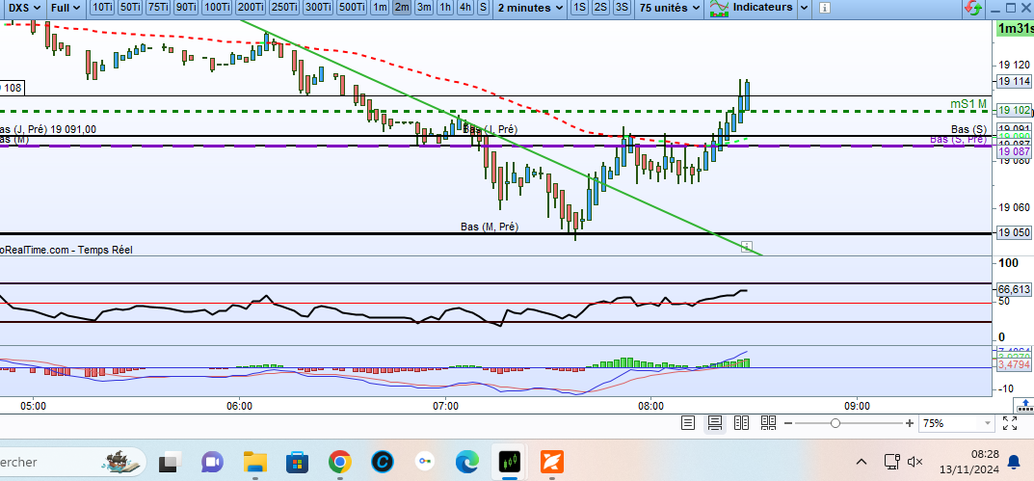Switch to two-page continuous view icon
This screenshot has height=481, width=1034.
pyautogui.click(x=768, y=423)
